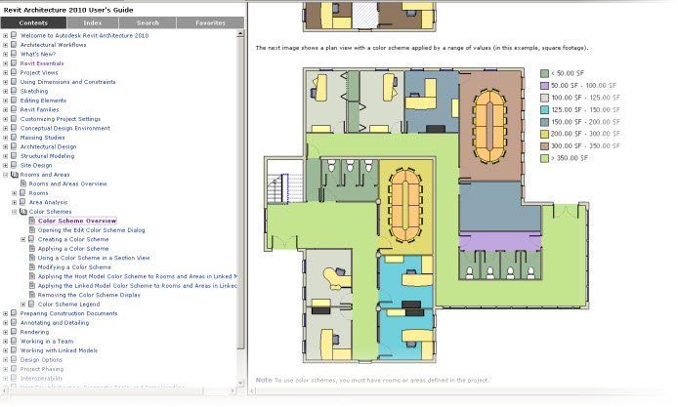The image size is (678, 407).
Task: Open the Structural Modeling topic
Action: 47,156
